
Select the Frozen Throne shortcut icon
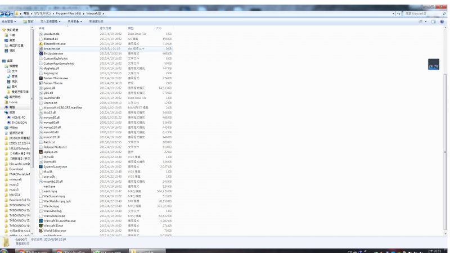[40, 83]
